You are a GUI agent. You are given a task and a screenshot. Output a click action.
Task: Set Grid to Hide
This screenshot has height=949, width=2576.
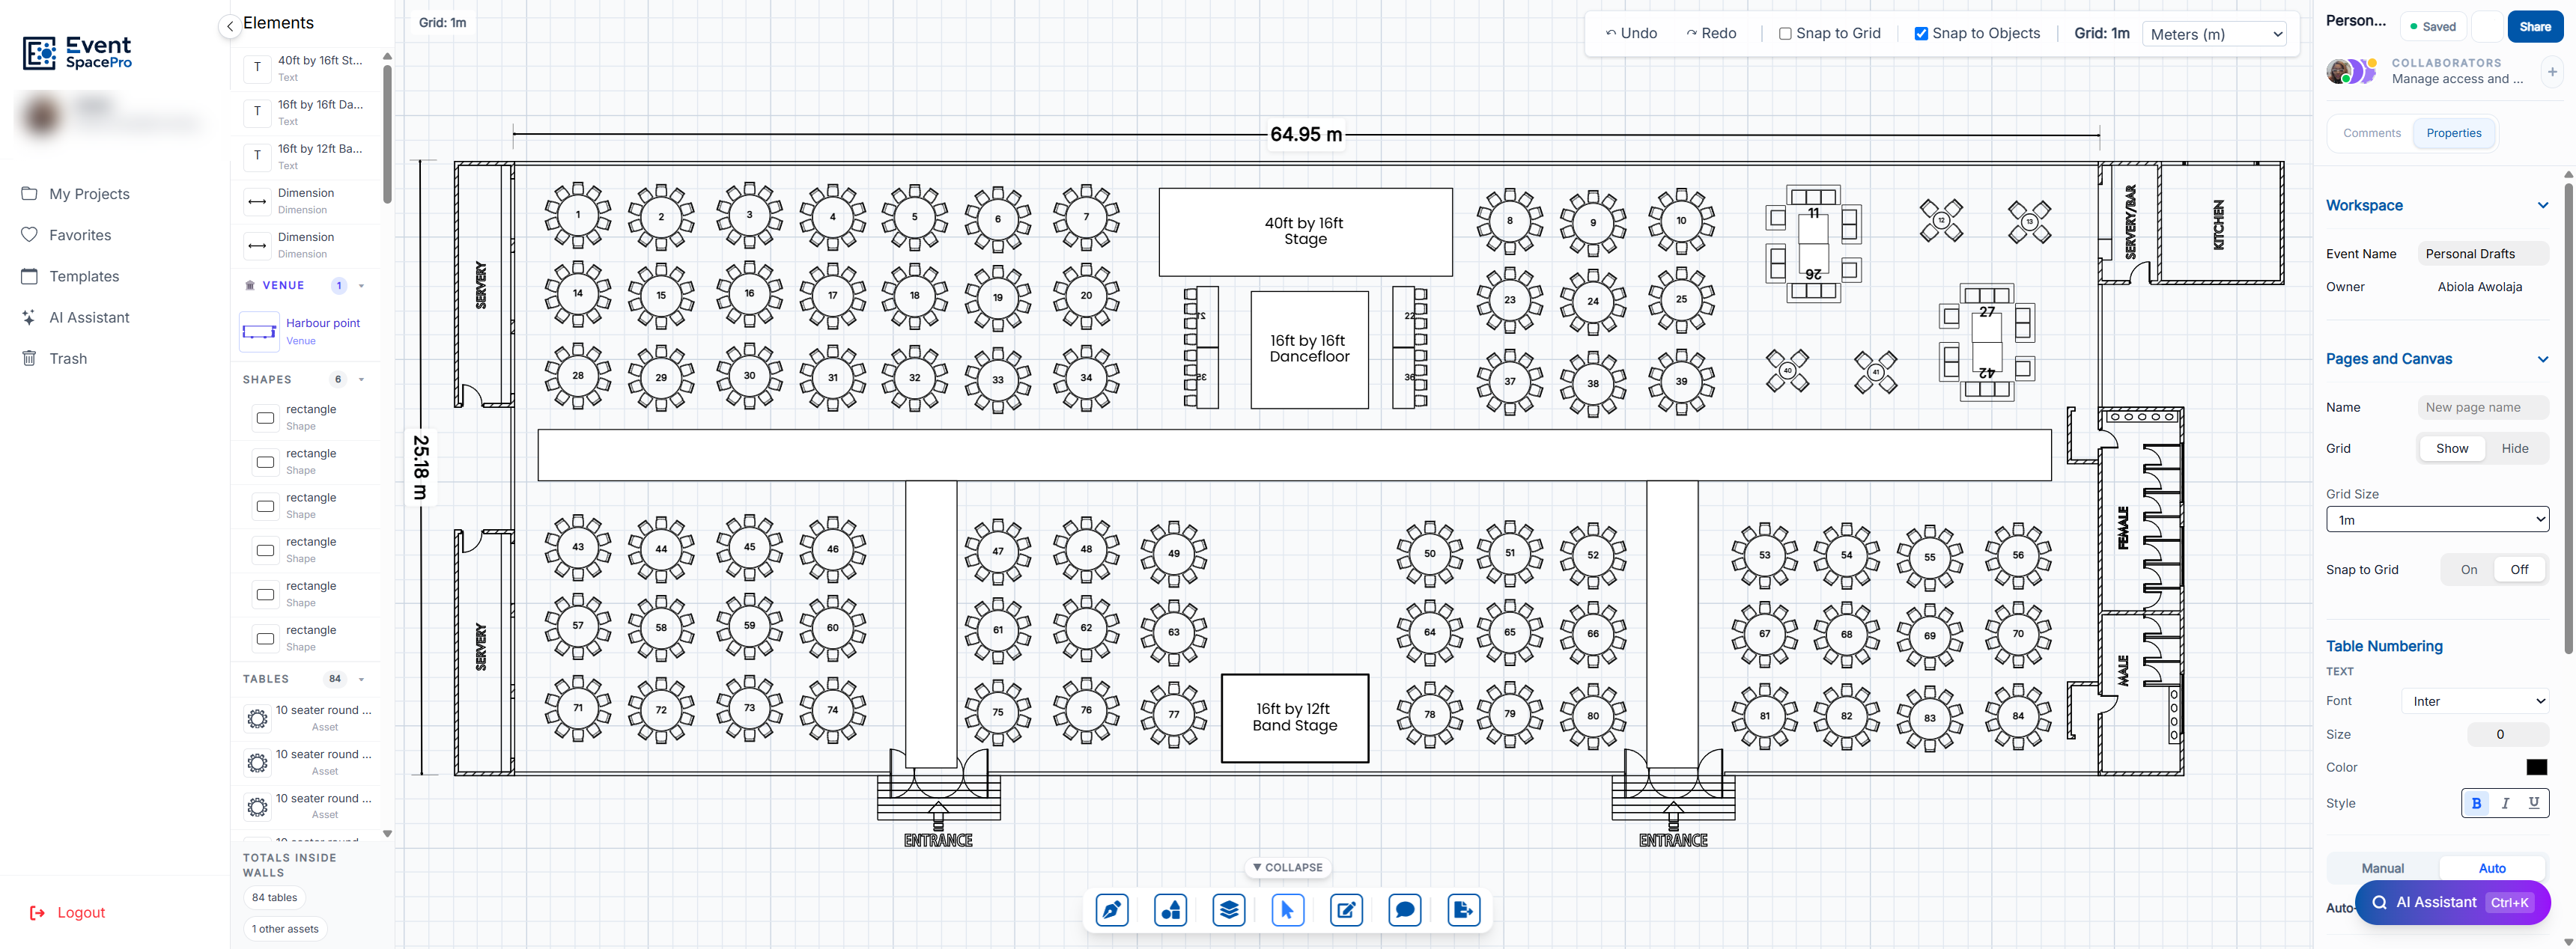pos(2514,448)
